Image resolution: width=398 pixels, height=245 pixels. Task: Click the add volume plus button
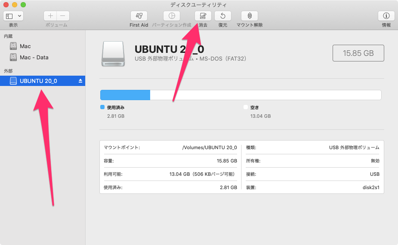[x=50, y=16]
